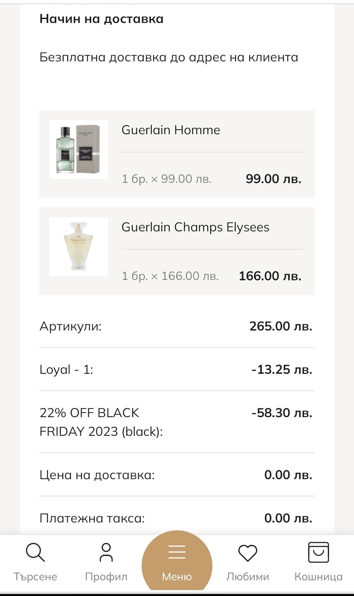Tap the Артикули 265.00 лв. subtotal

(281, 326)
